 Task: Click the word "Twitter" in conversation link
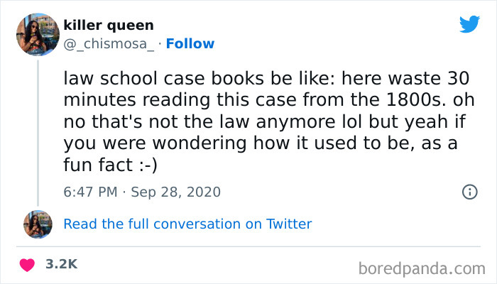pyautogui.click(x=289, y=224)
